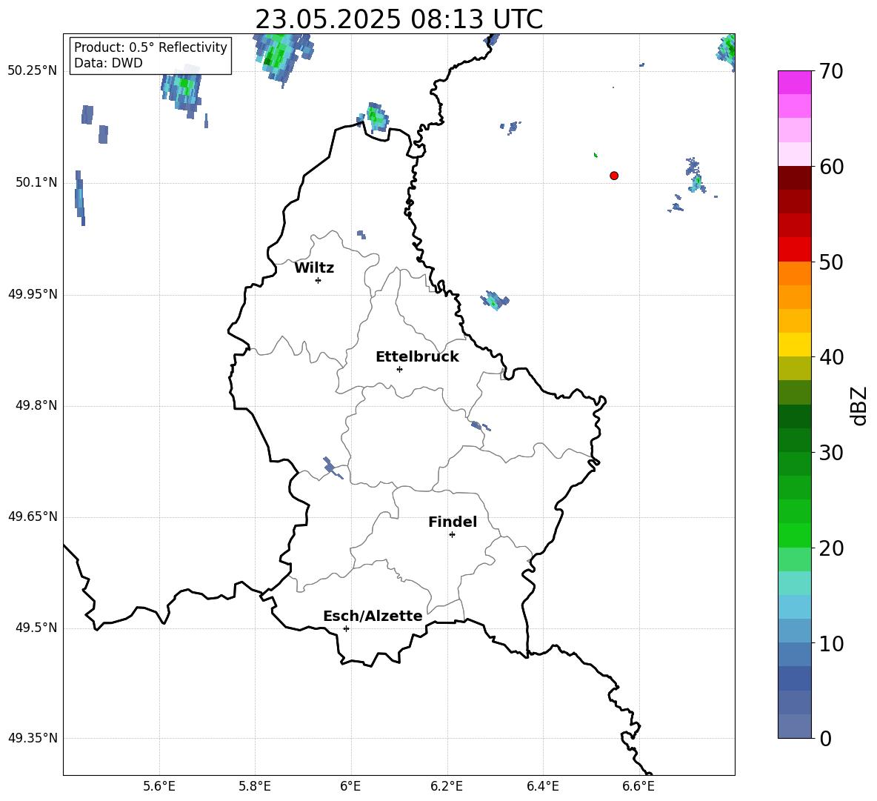Click the radar echo east of Ettelbruck near 49.95°N

coord(495,300)
